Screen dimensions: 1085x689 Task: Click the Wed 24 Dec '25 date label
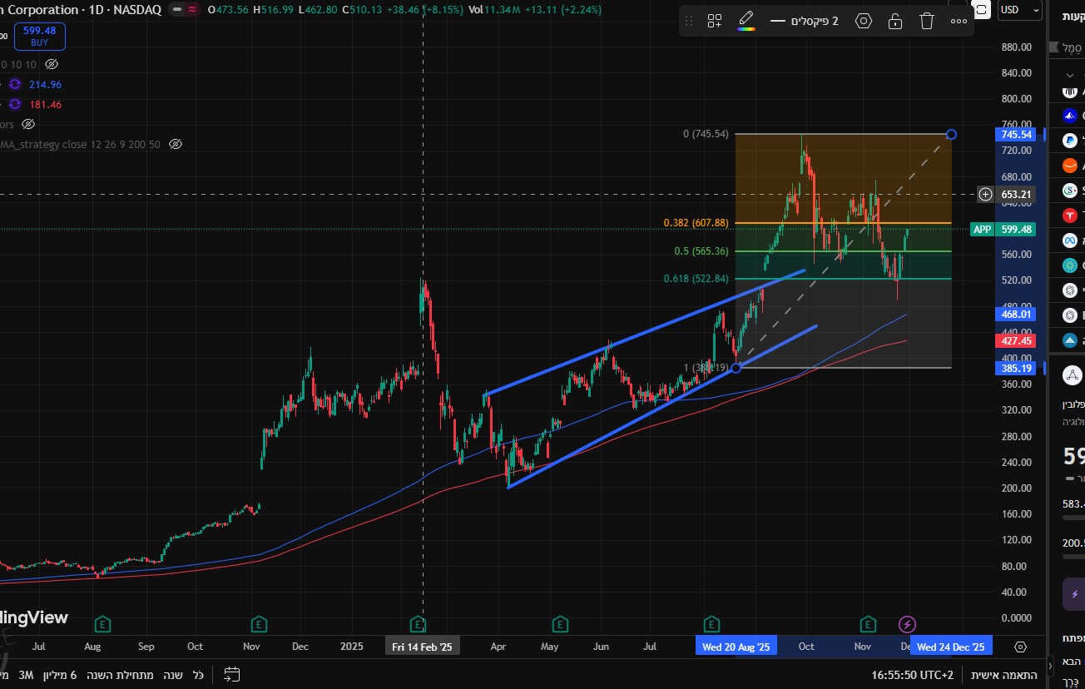coord(949,647)
